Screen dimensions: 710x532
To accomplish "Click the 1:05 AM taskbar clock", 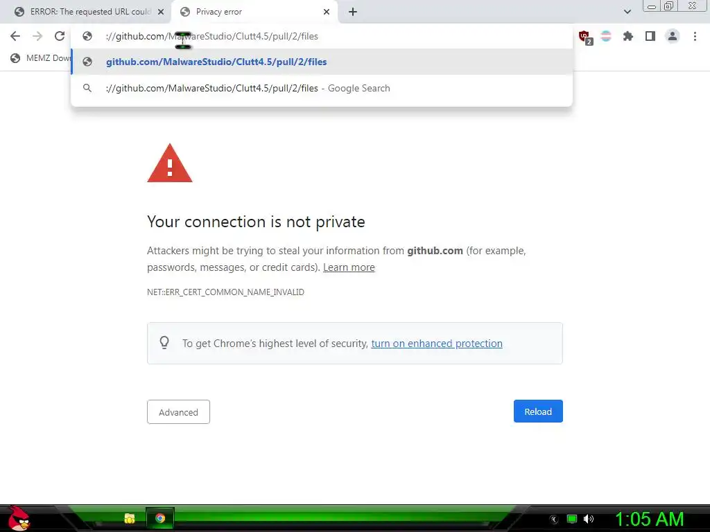I will [x=649, y=519].
